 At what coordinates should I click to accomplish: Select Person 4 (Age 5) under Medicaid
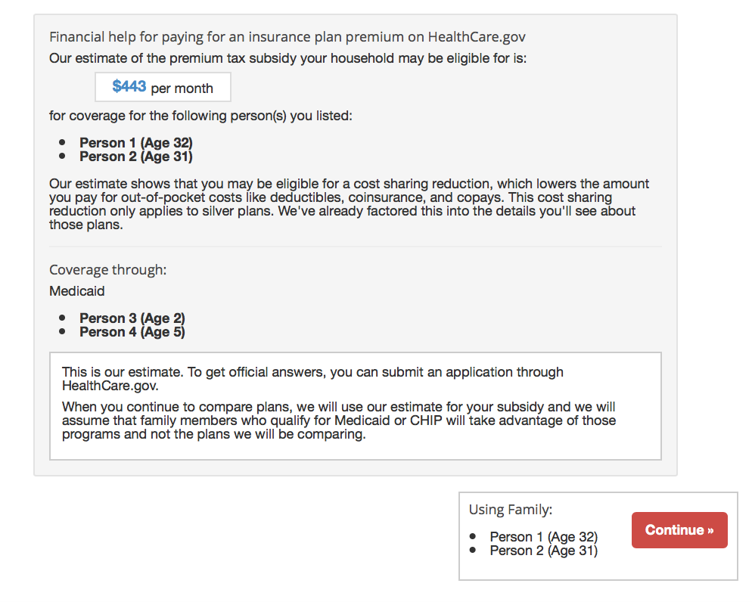point(132,332)
